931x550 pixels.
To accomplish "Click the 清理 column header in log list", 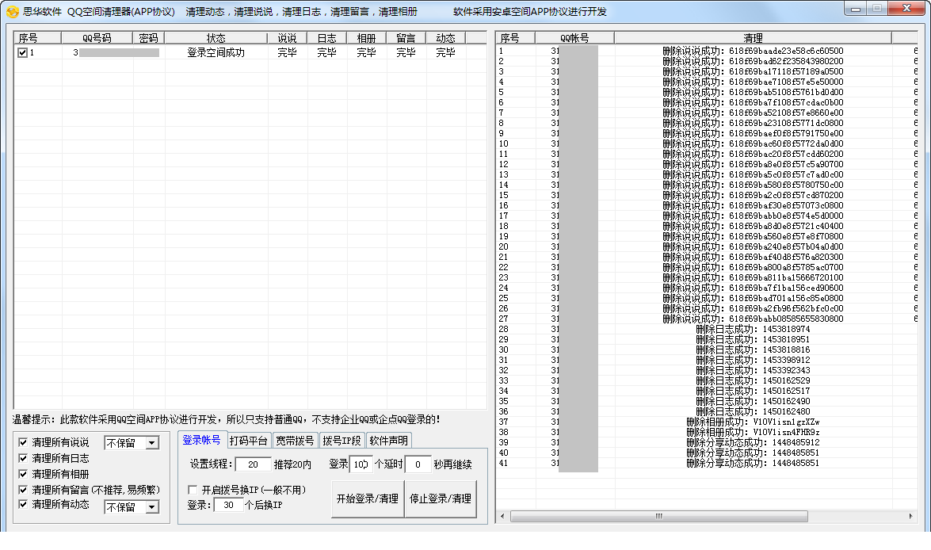I will (753, 38).
